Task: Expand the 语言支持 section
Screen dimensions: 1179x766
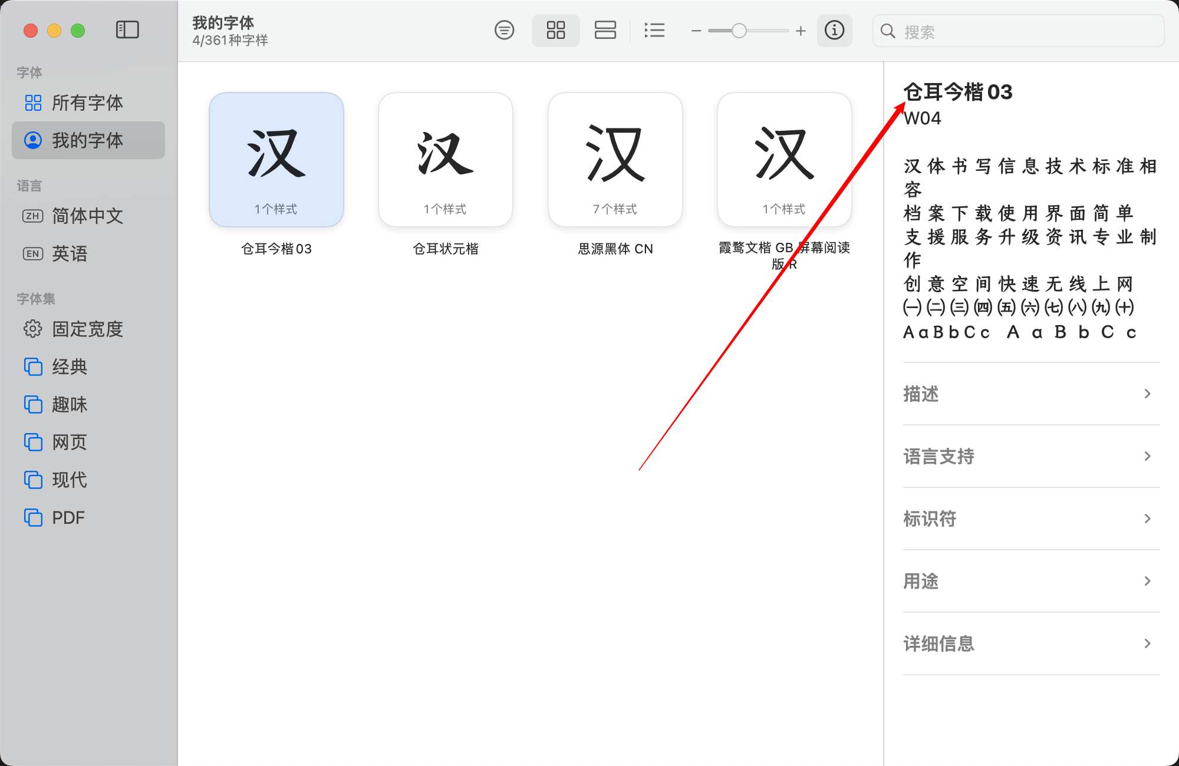Action: (x=1031, y=456)
